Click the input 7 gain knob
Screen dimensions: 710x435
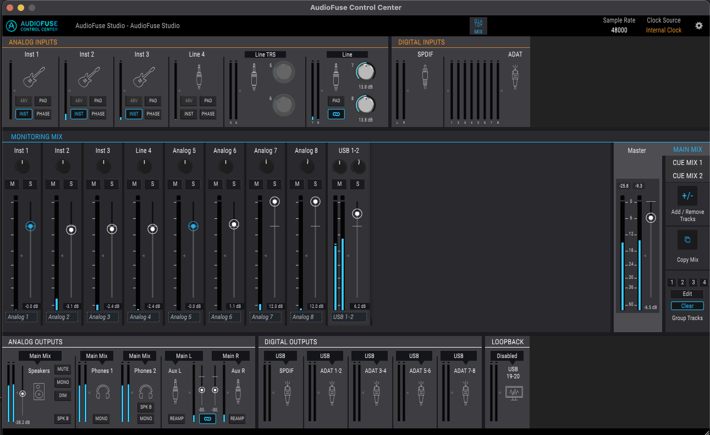click(365, 71)
